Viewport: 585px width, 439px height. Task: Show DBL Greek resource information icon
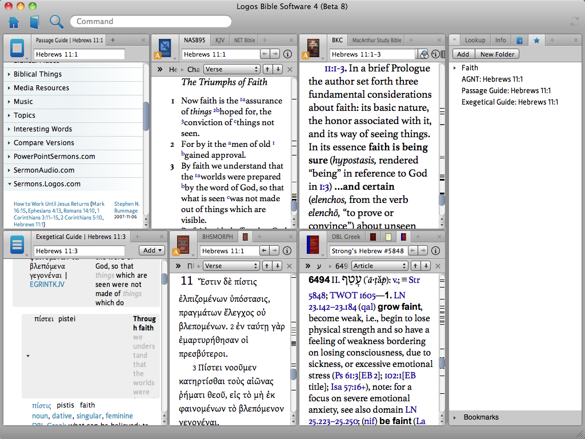(435, 251)
